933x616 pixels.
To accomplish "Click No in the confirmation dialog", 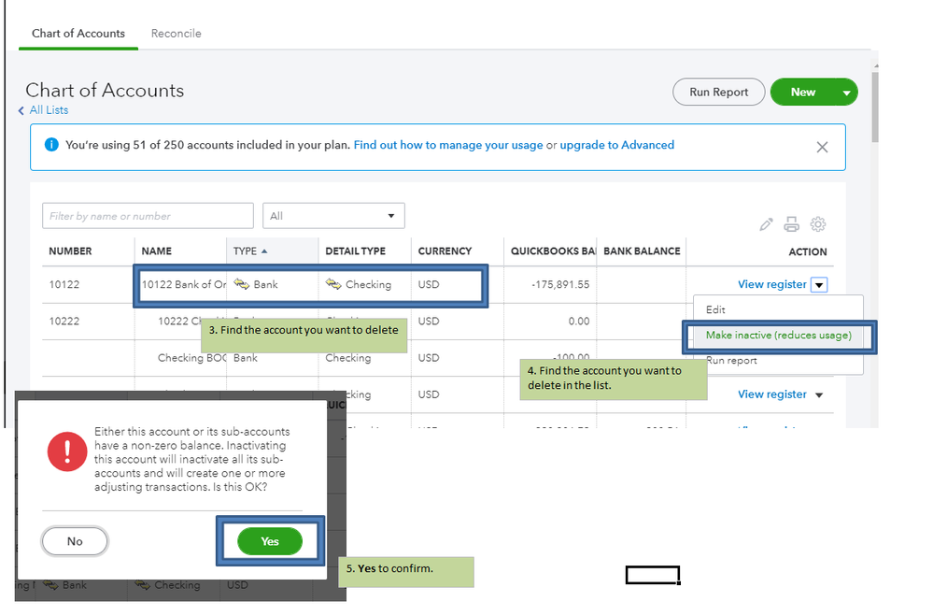I will point(75,541).
